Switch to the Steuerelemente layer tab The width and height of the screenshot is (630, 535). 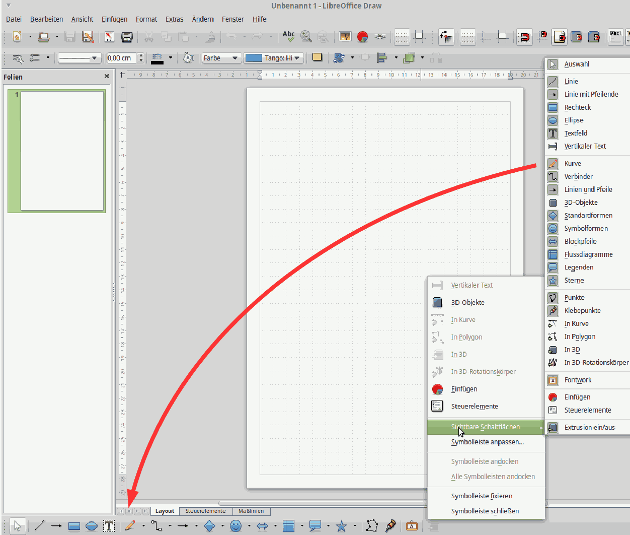tap(205, 511)
